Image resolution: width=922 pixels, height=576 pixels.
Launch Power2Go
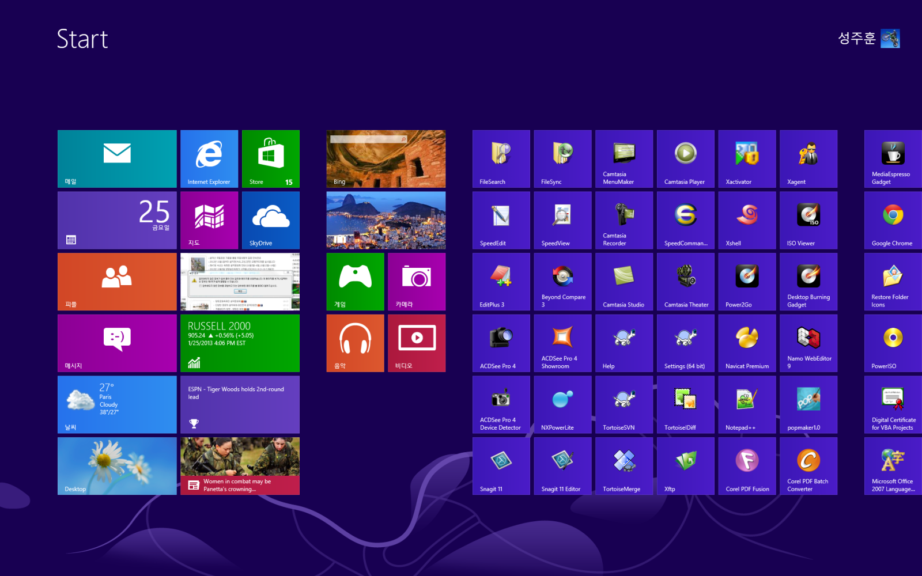[x=747, y=282]
